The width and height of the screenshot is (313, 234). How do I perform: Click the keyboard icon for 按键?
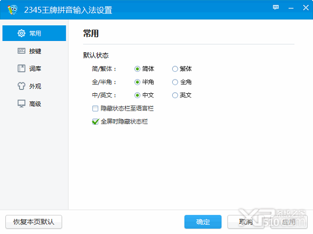click(22, 51)
